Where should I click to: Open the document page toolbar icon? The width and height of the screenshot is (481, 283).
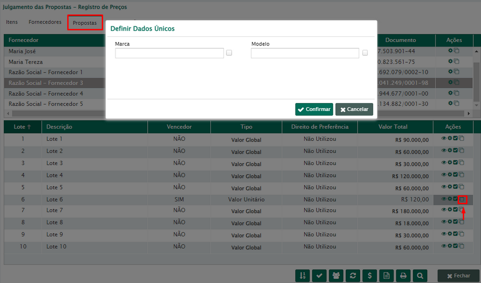click(x=387, y=276)
